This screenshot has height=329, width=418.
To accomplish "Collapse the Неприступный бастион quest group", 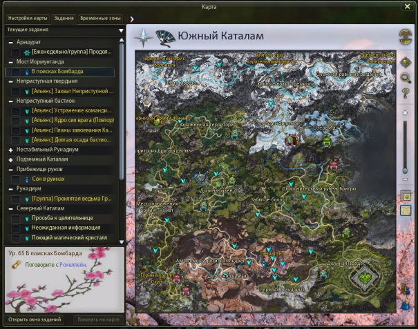I will 10,100.
